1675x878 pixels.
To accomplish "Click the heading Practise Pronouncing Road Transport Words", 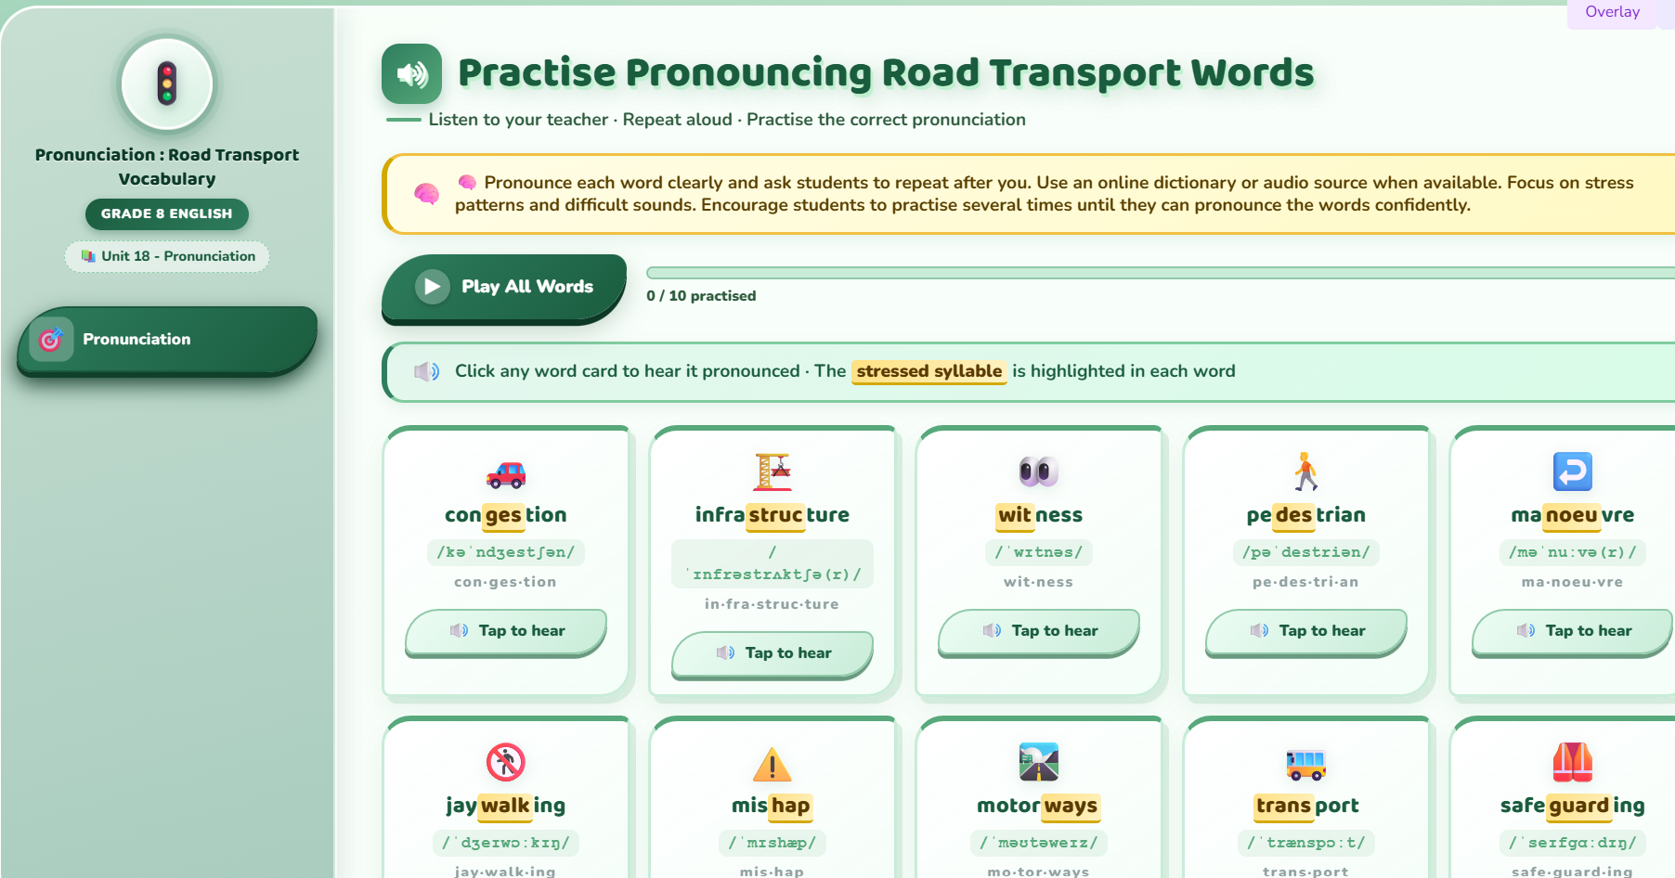I will 886,73.
